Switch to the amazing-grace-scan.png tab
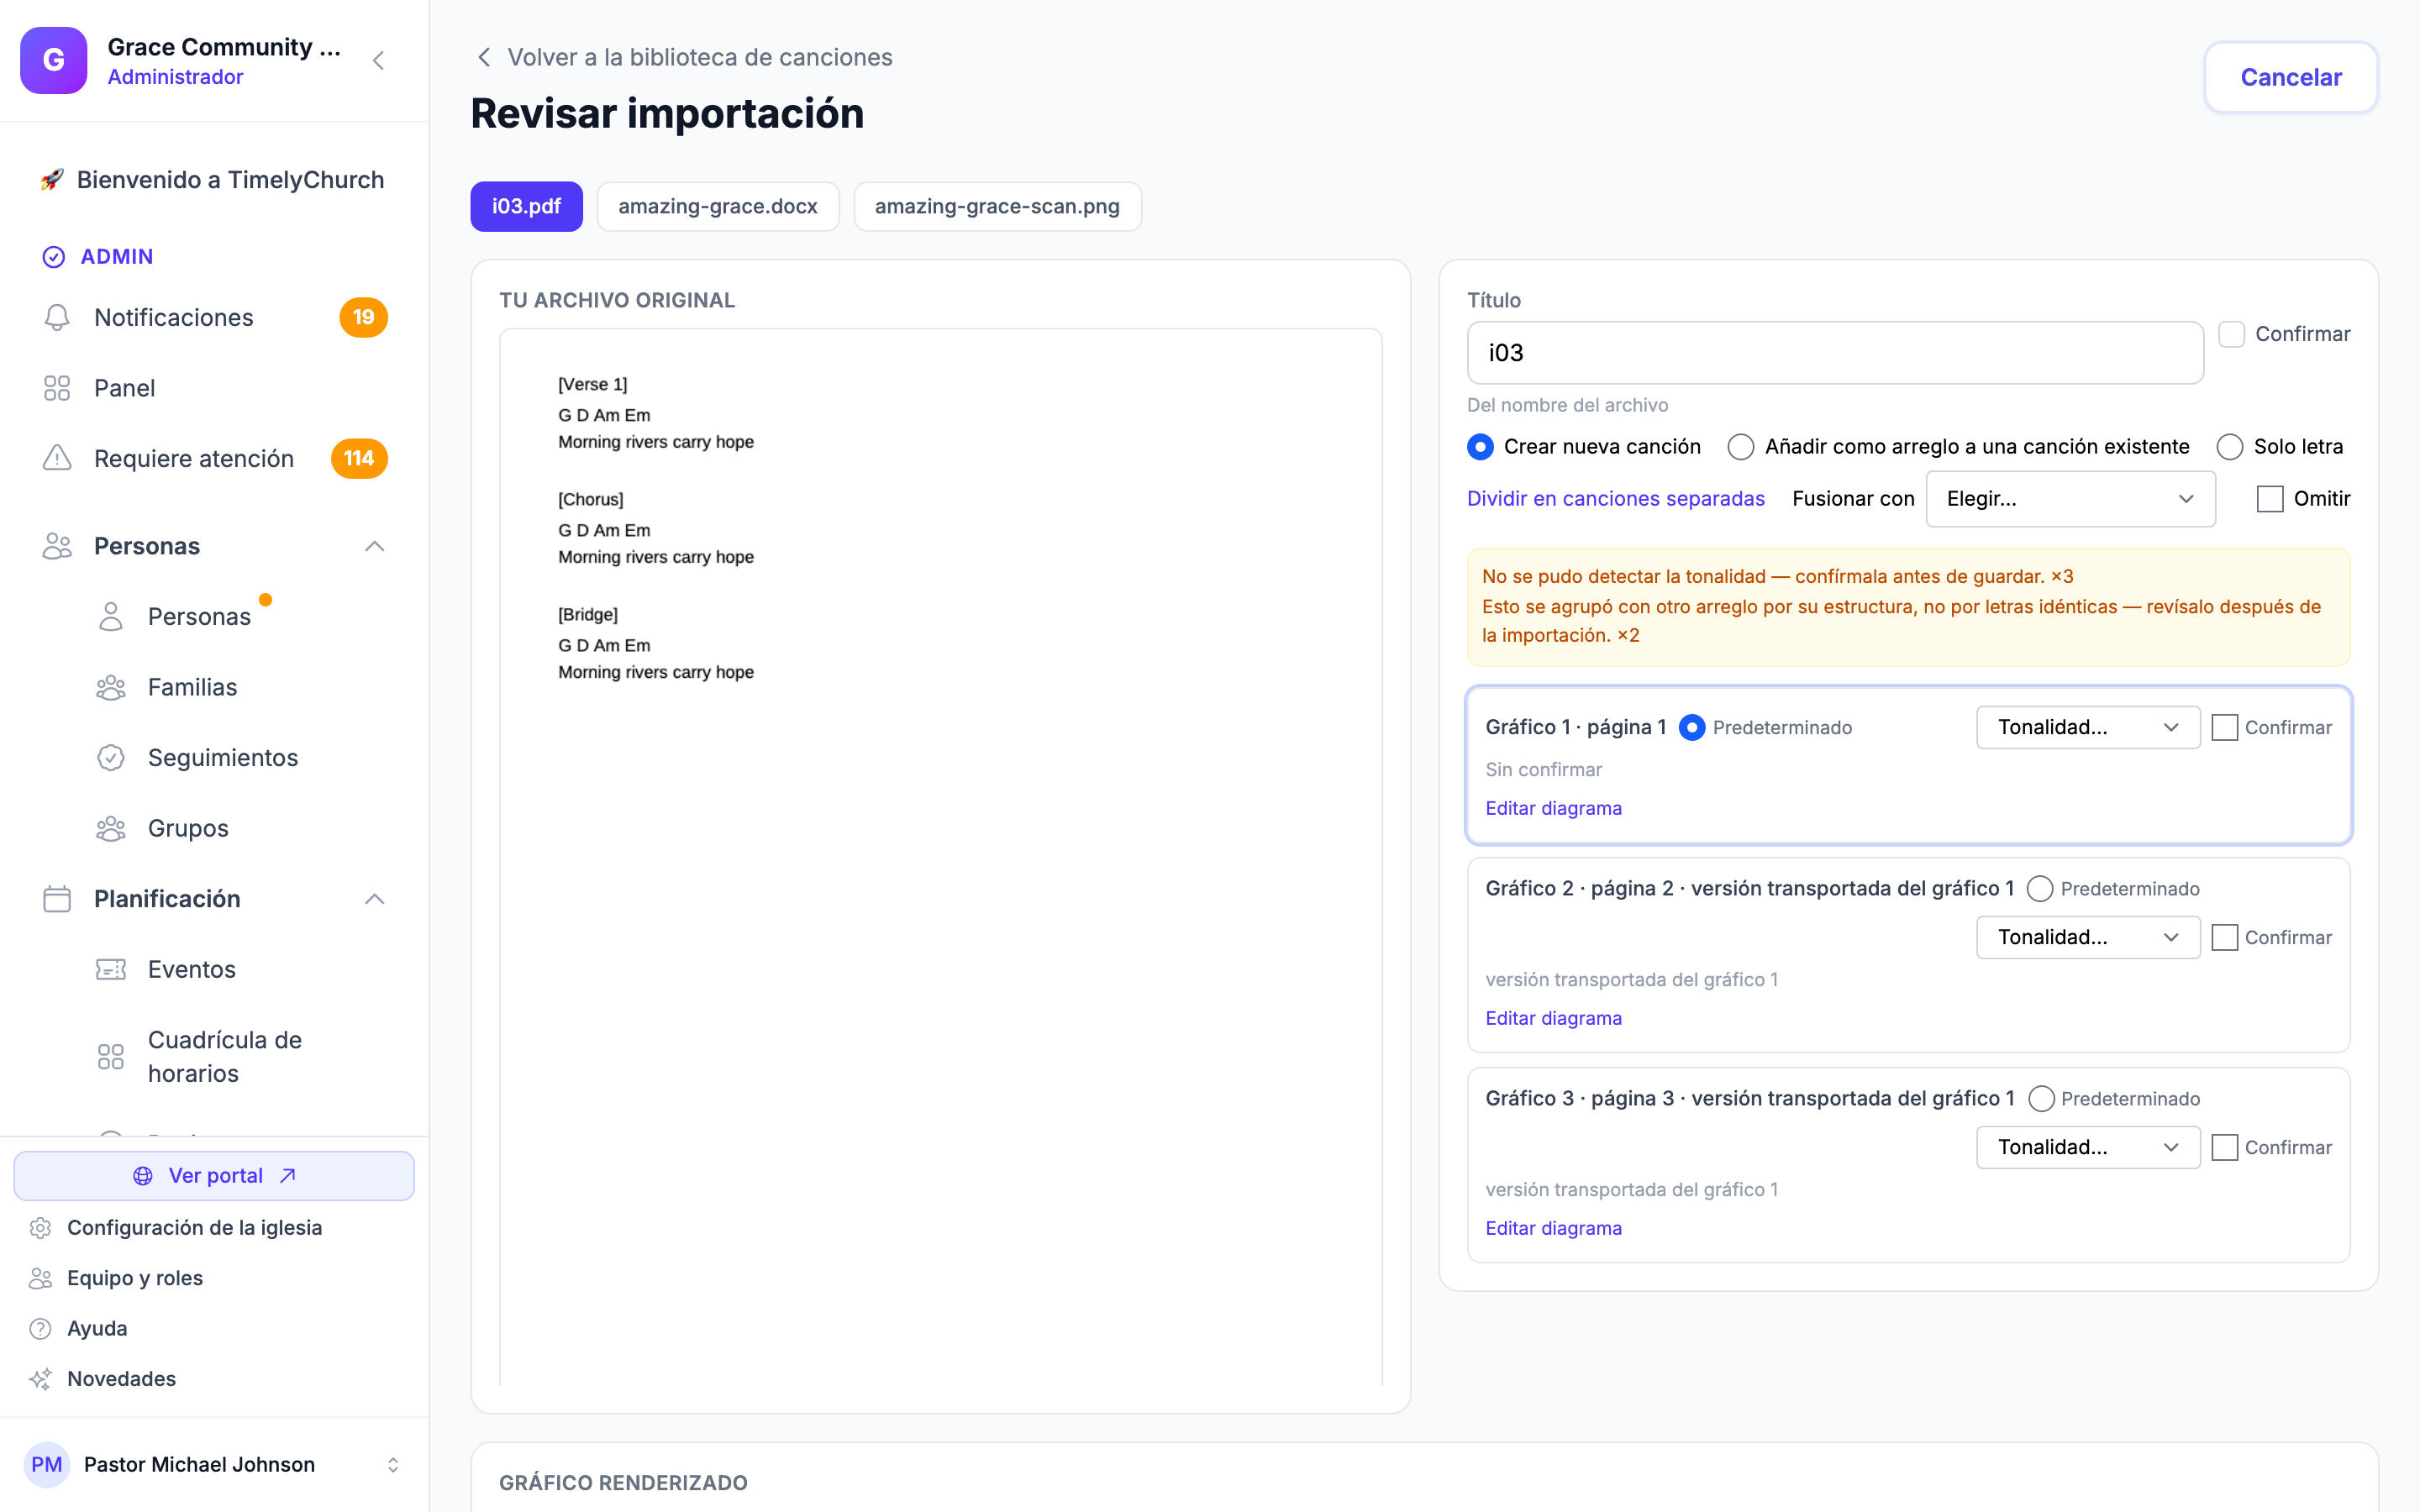This screenshot has height=1512, width=2420. pyautogui.click(x=997, y=207)
